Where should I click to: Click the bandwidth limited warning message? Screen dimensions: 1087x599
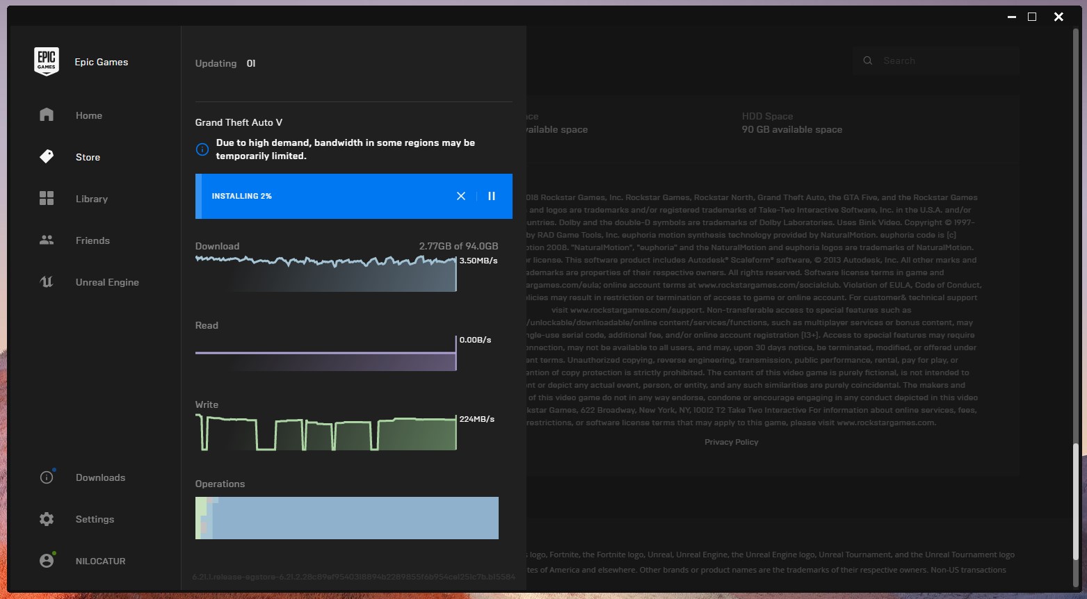[x=346, y=149]
